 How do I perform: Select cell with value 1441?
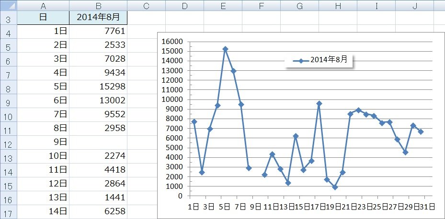click(98, 198)
